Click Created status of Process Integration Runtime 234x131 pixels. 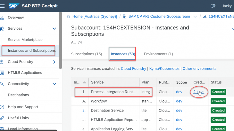[x=218, y=92]
